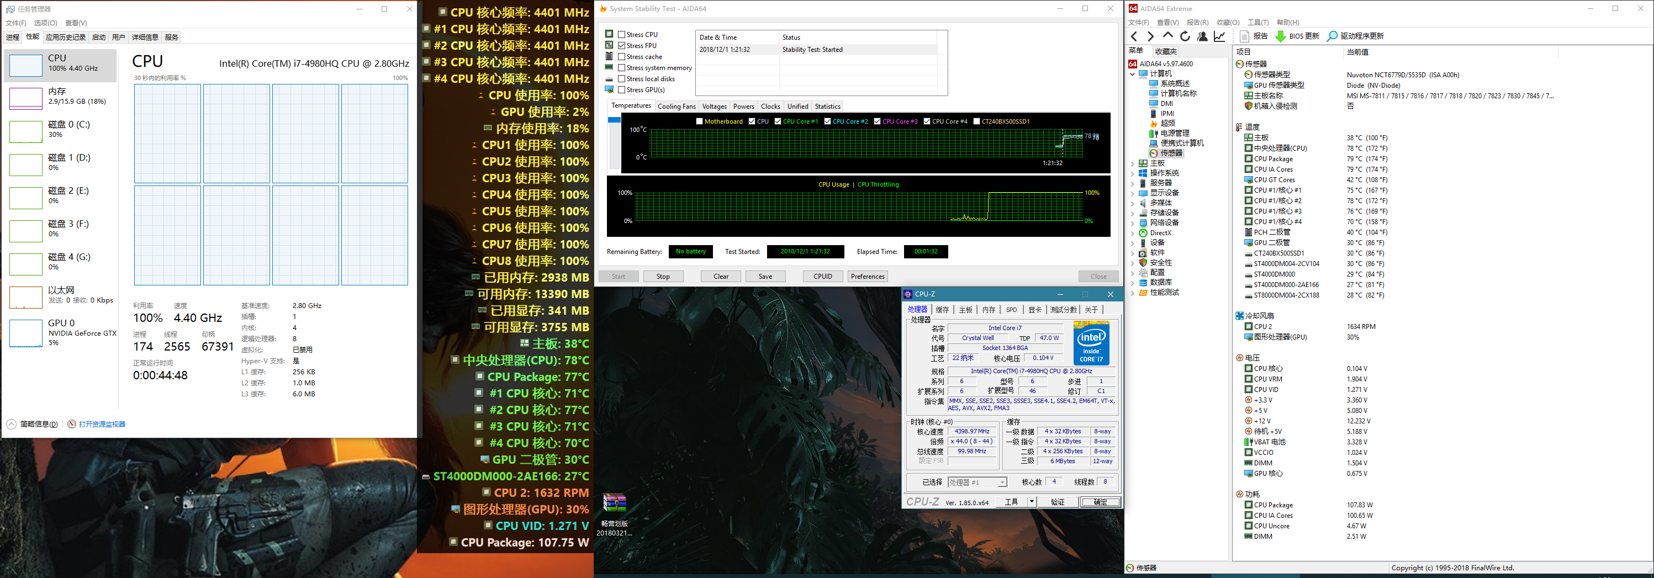1654x578 pixels.
Task: Expand the 主板 tree node in AIDA64
Action: 1133,163
